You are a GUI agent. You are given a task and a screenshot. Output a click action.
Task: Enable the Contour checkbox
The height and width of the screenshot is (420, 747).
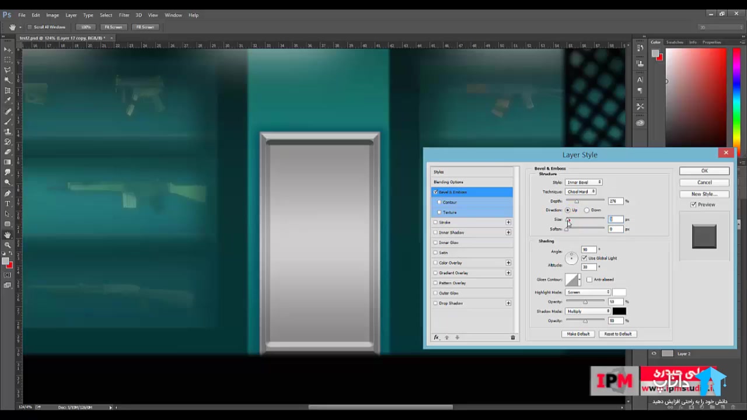439,202
